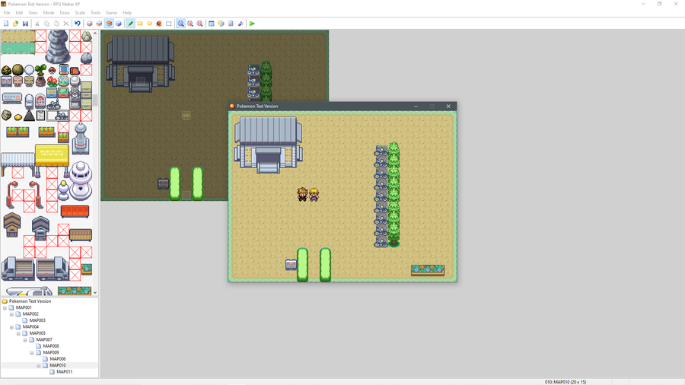Save the project using the floppy disk icon
Screen dimensions: 685x385
(25, 24)
